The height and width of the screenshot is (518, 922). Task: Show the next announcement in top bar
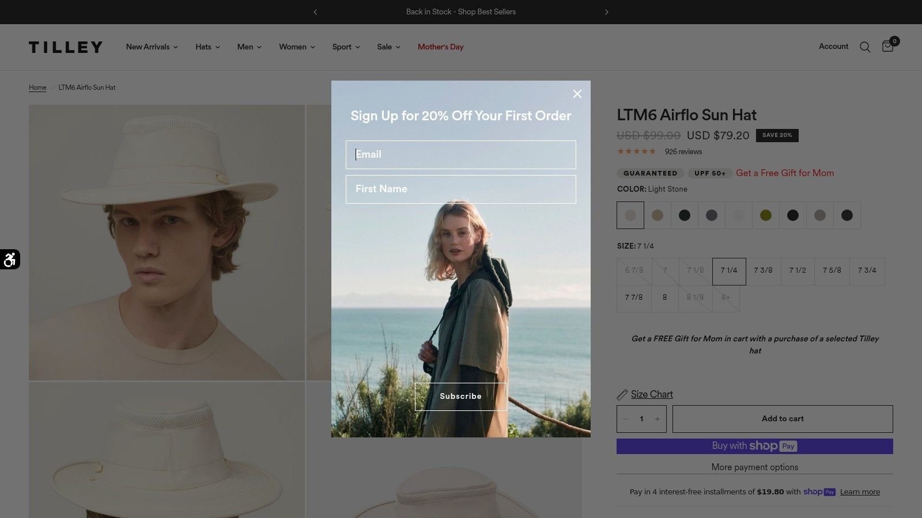(606, 12)
